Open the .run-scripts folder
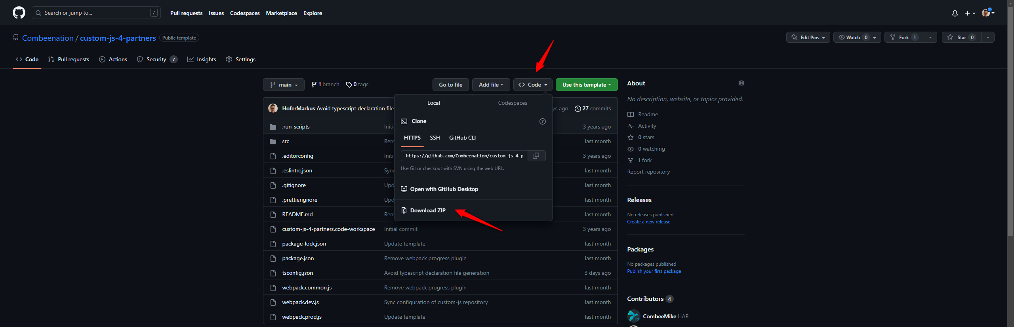The image size is (1014, 327). pos(295,127)
